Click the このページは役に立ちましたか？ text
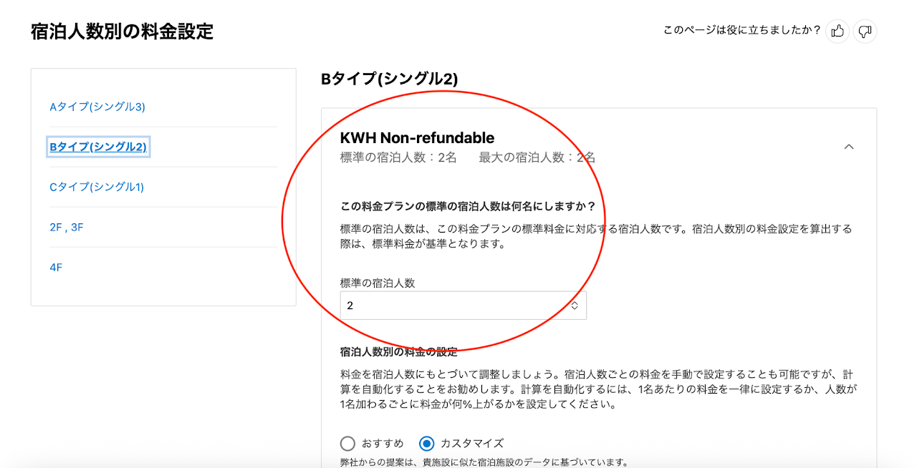Screen dimensions: 917x468 [741, 31]
